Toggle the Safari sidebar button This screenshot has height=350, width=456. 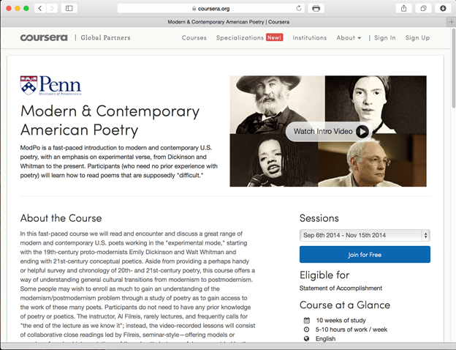(69, 8)
